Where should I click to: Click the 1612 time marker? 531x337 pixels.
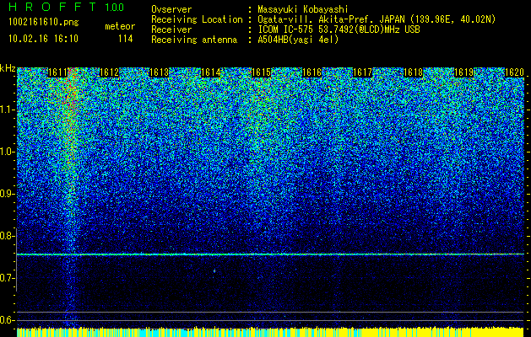(x=109, y=72)
